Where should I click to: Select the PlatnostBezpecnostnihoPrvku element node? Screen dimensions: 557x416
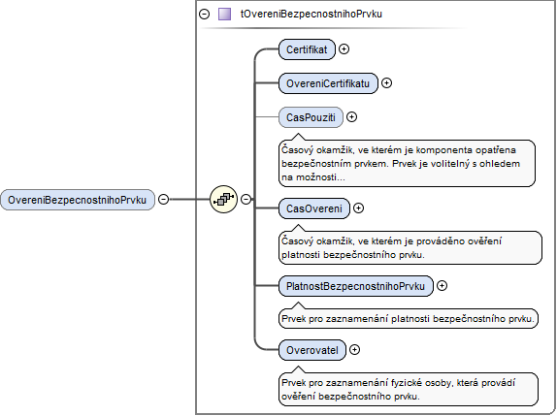click(356, 286)
